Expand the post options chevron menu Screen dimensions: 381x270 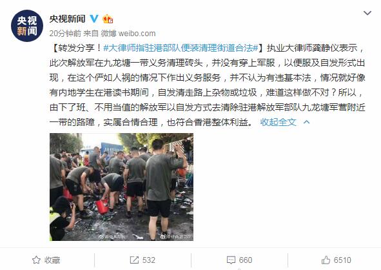point(367,13)
